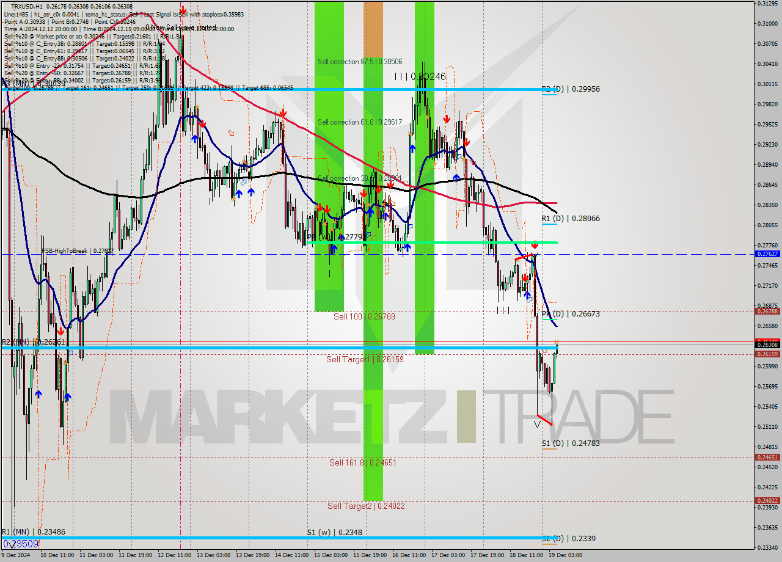Click the 'Target100: 0.26788' targets summary line
The image size is (782, 562).
pos(148,88)
